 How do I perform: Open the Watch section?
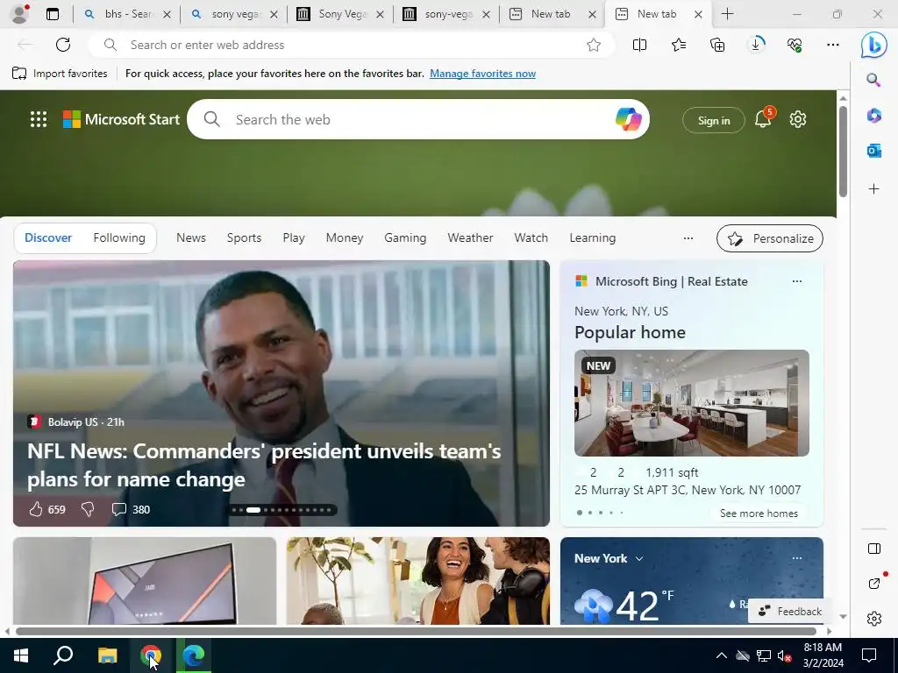coord(531,238)
